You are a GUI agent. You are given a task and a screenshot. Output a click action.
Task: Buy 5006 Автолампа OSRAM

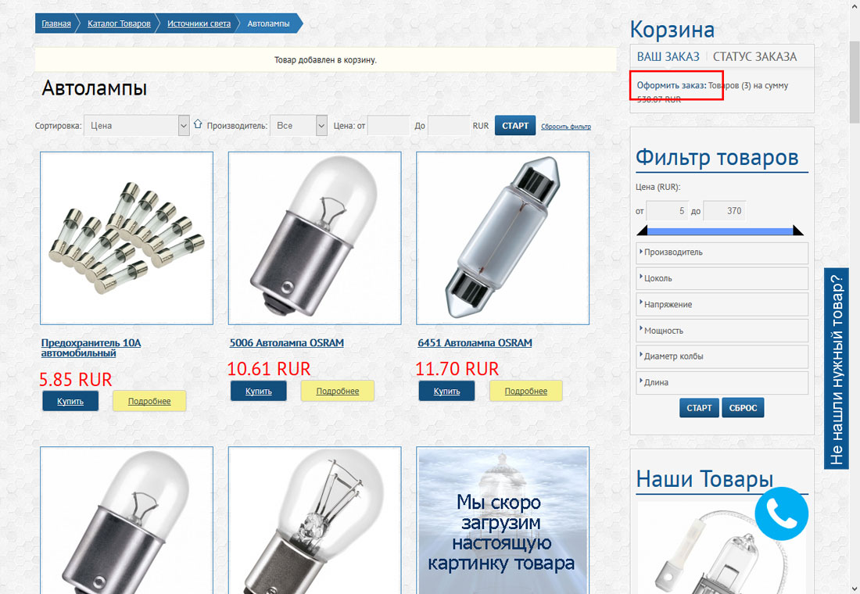coord(258,391)
